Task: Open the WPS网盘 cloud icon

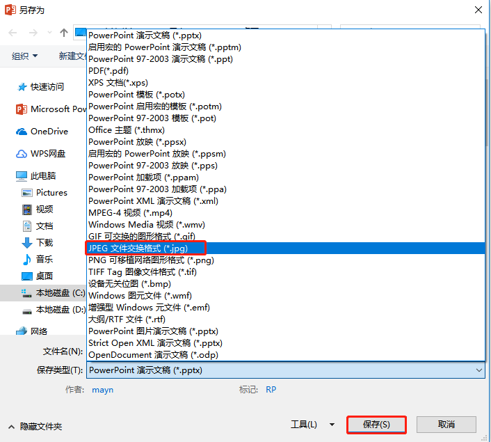Action: click(x=22, y=154)
